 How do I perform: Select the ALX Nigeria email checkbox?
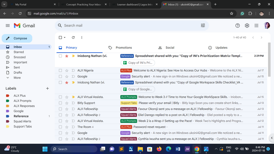click(x=60, y=70)
